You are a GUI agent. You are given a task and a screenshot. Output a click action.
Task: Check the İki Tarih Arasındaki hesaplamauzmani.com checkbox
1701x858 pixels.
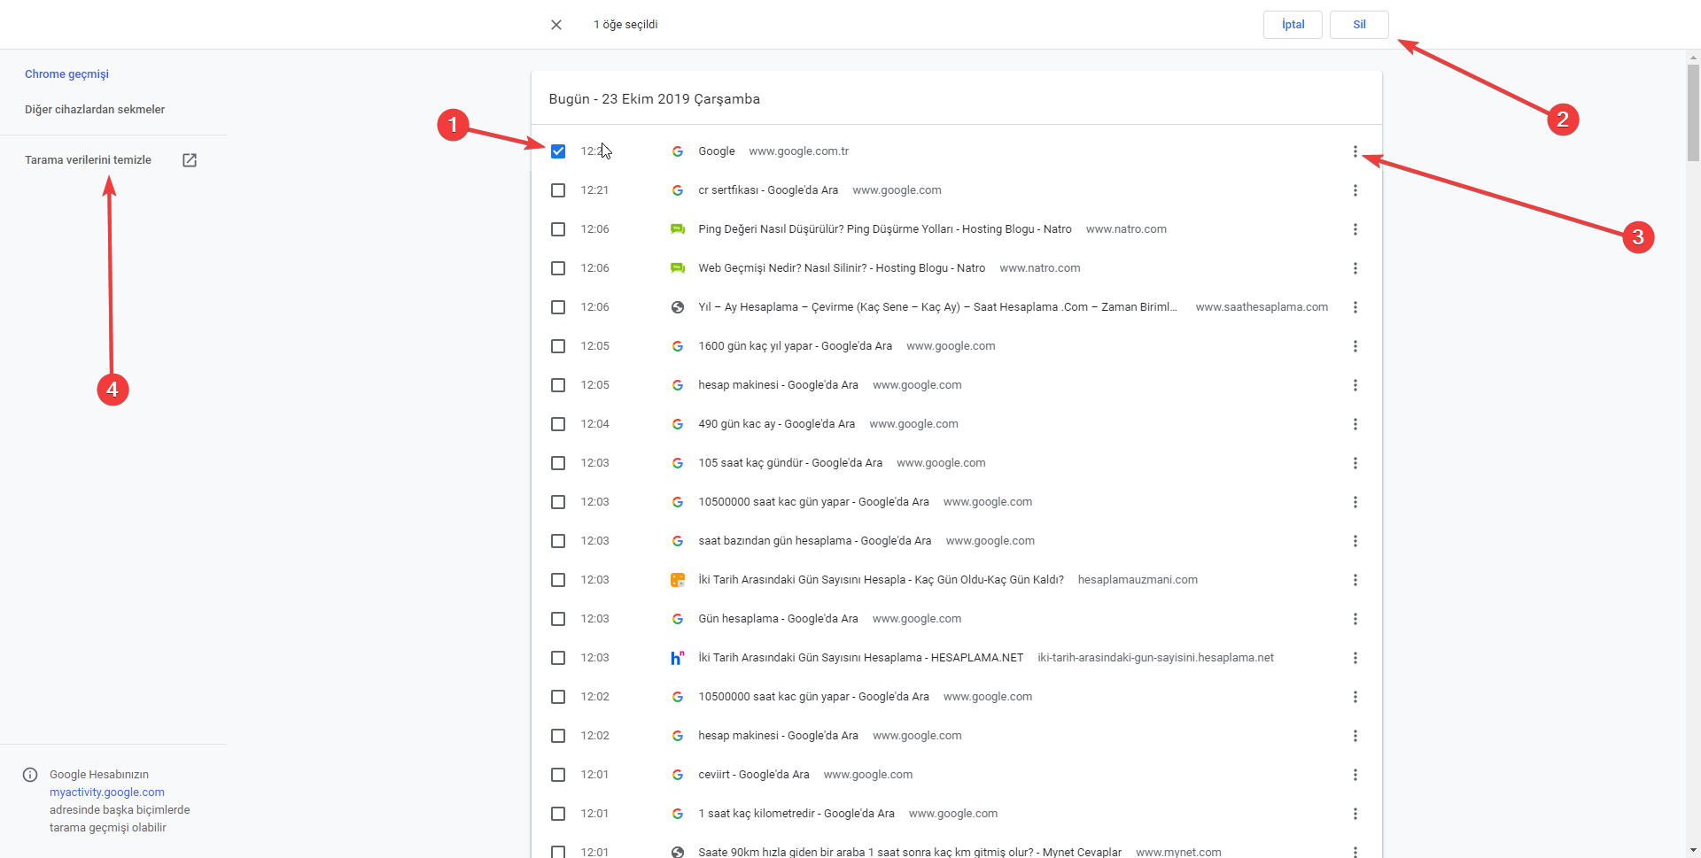click(x=558, y=580)
